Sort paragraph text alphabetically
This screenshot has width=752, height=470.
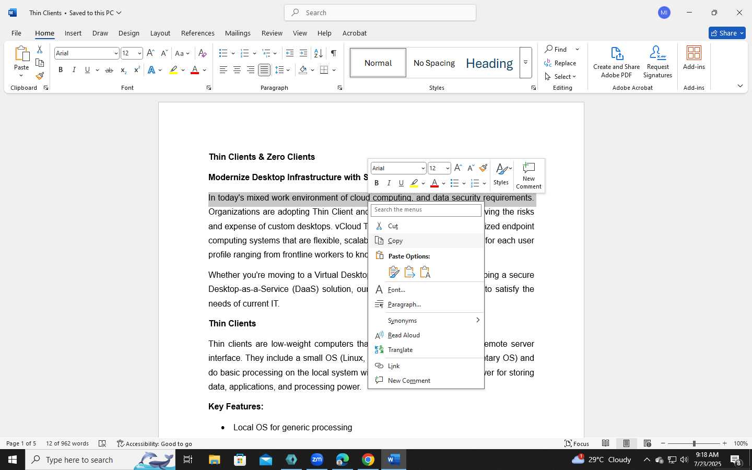(x=318, y=53)
